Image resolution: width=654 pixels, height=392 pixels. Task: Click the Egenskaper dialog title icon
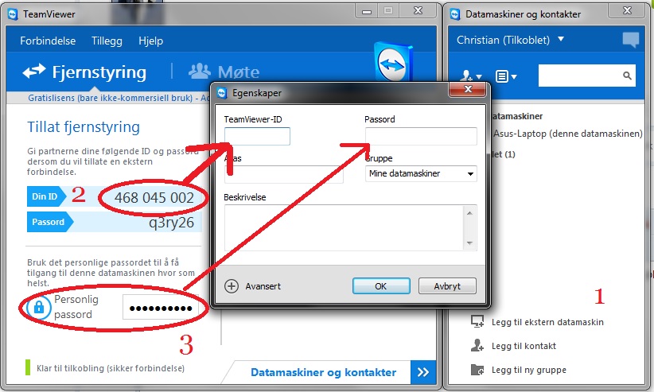click(222, 93)
